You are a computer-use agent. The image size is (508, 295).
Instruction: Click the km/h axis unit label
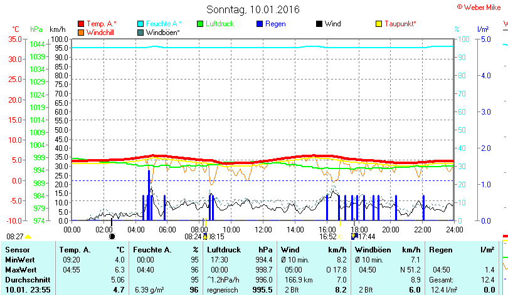point(58,29)
